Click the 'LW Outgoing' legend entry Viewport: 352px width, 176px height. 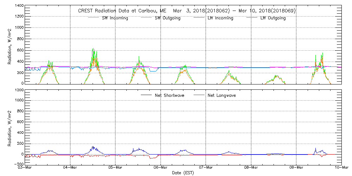pos(273,18)
